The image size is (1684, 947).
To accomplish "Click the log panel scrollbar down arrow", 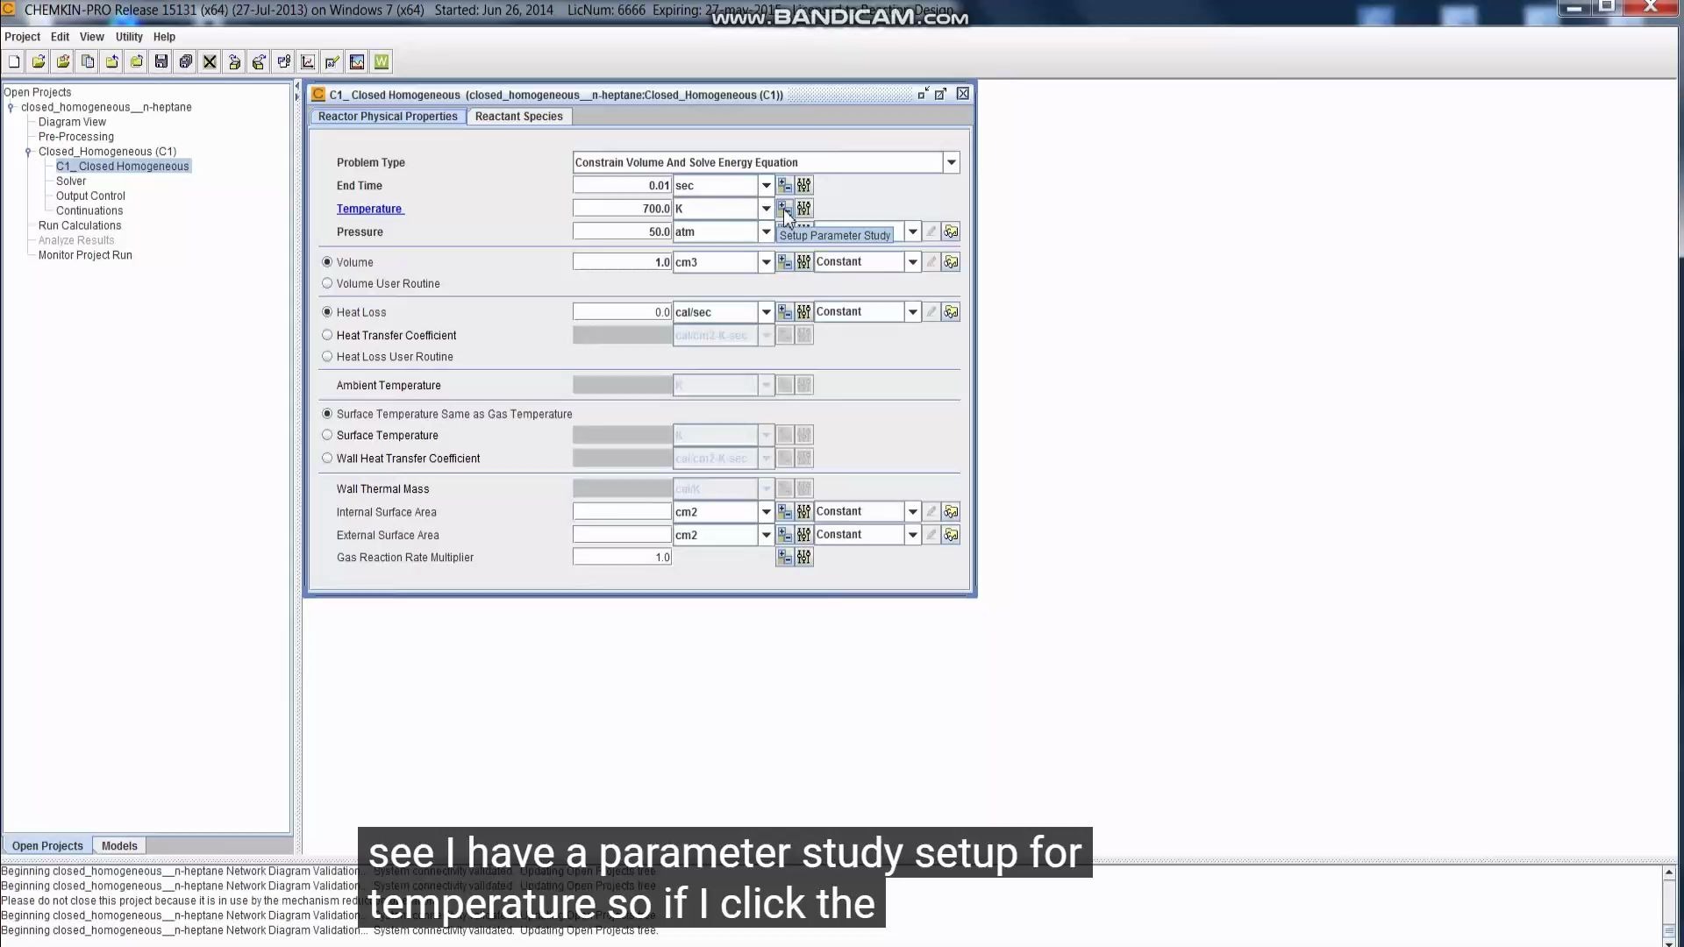I will [x=1669, y=943].
